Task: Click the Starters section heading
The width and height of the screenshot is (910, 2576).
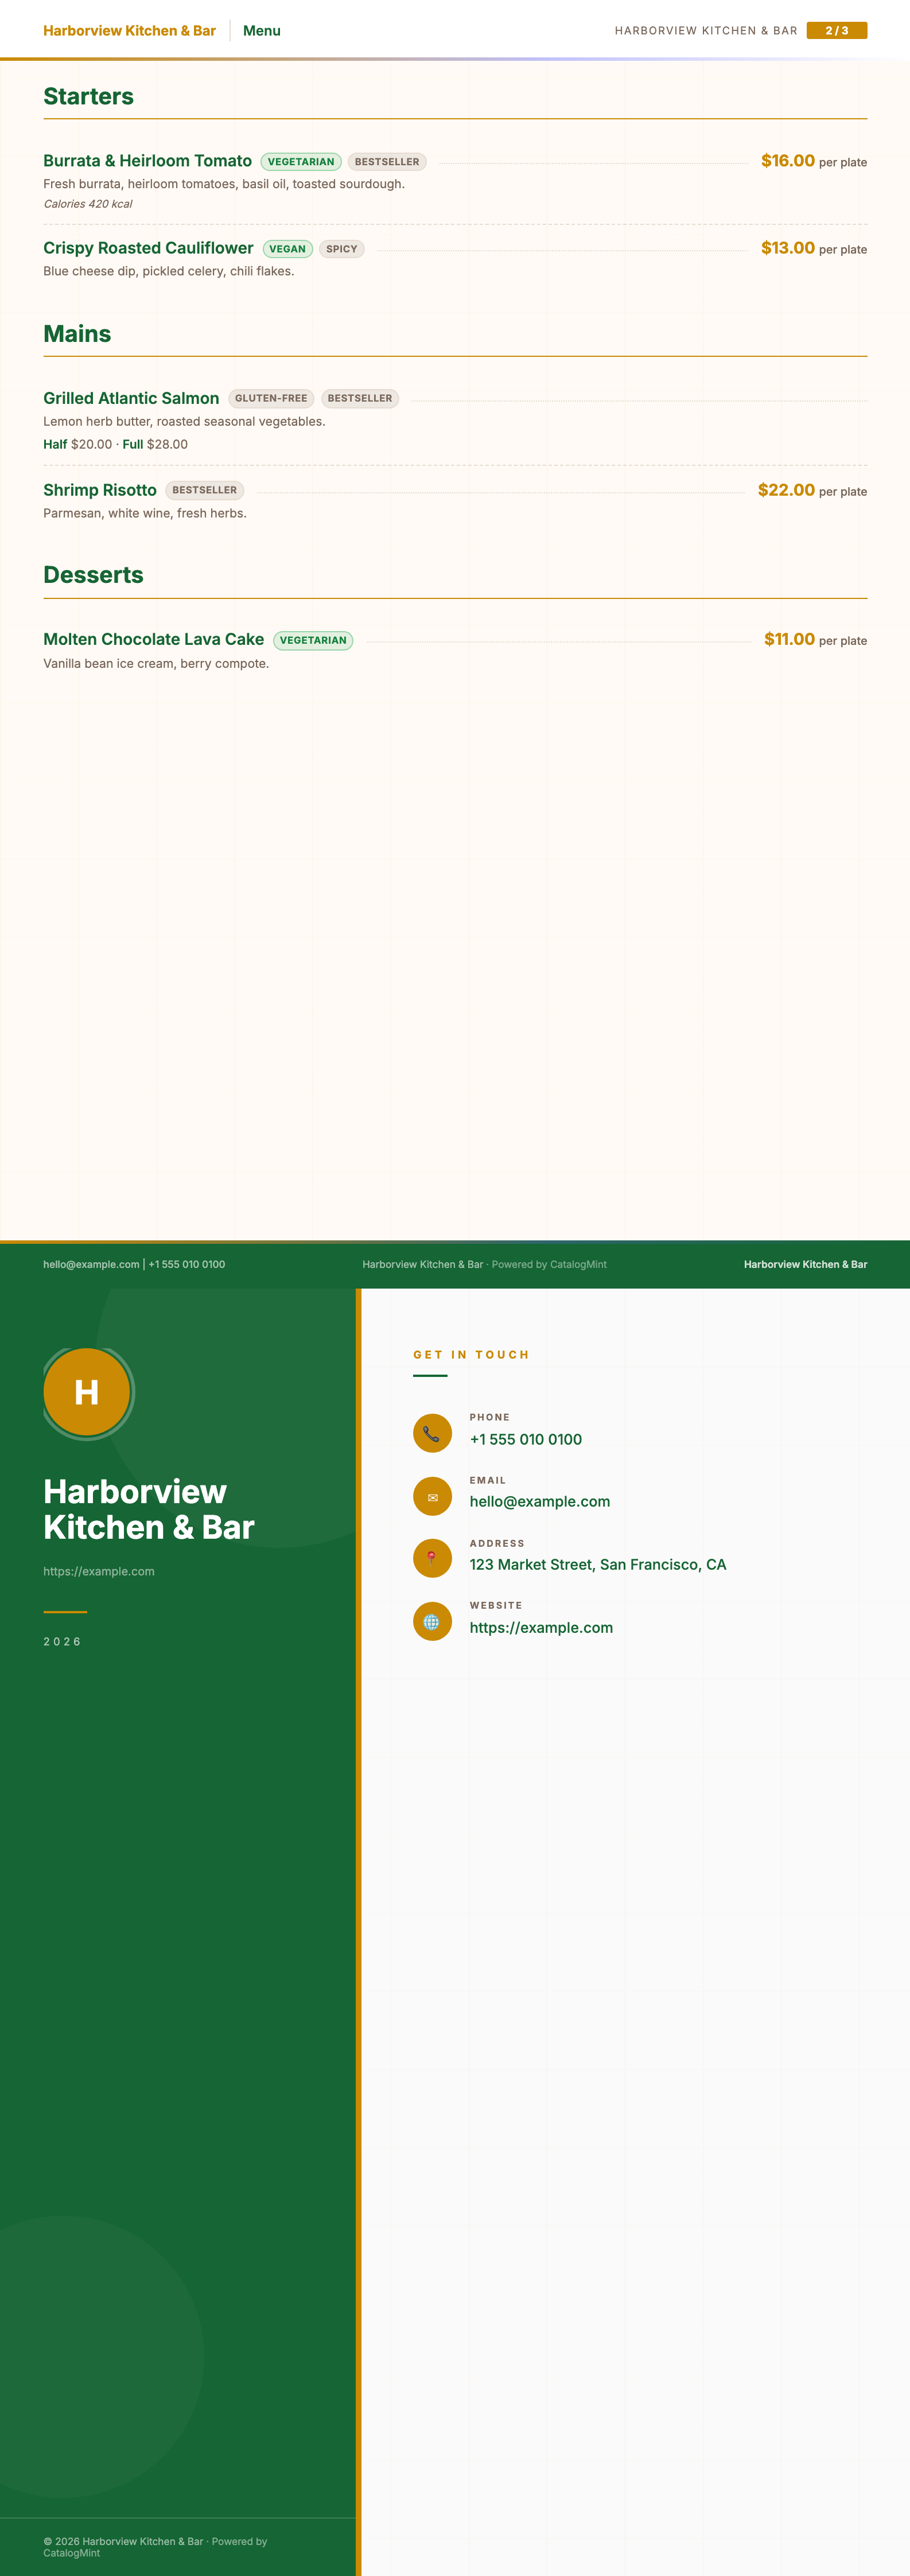Action: (x=88, y=96)
